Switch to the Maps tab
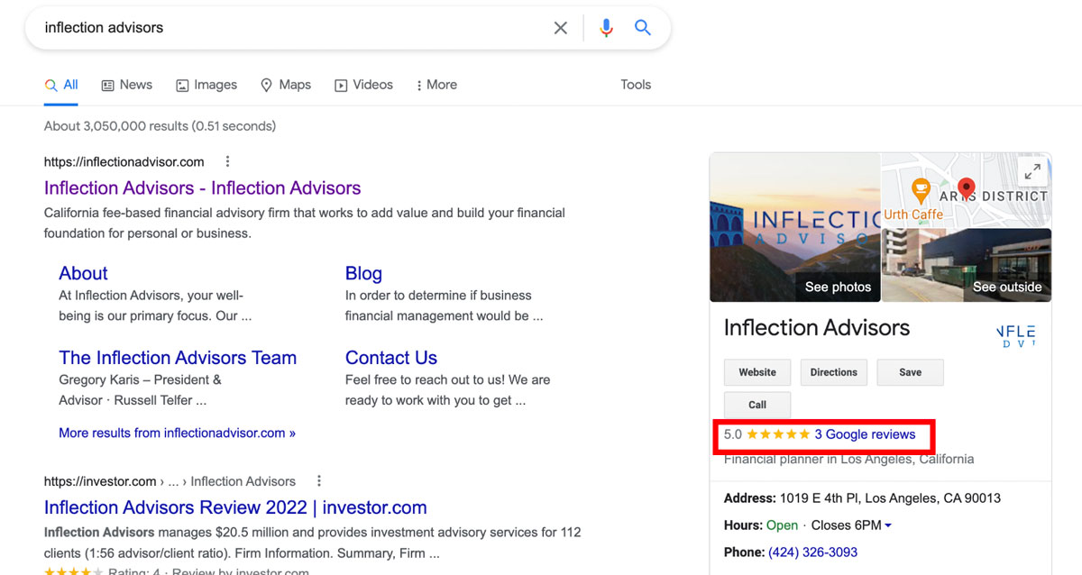The image size is (1082, 575). click(x=285, y=85)
